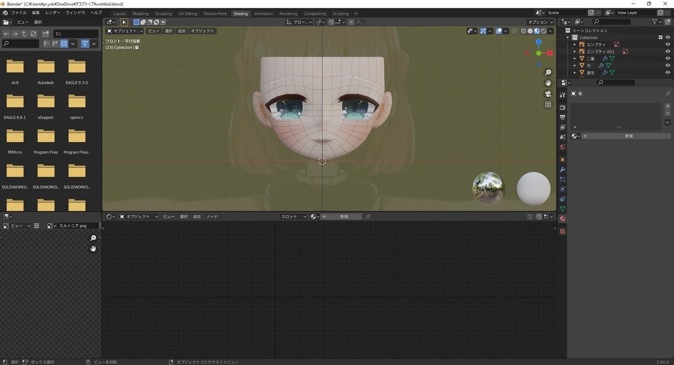Refresh the file browser list
674x365 pixels.
tap(33, 34)
